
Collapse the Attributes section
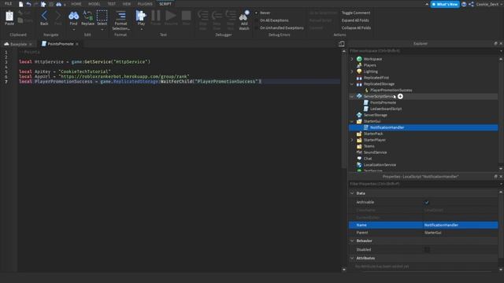pos(352,259)
